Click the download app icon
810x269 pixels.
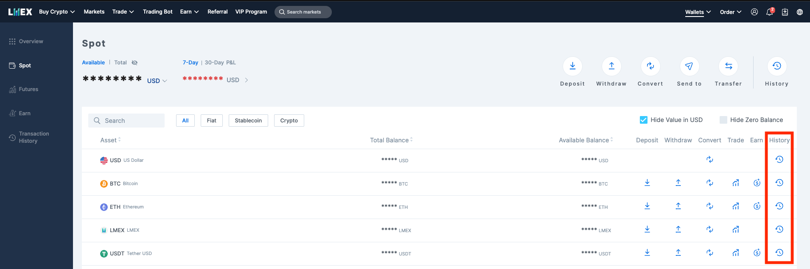pos(785,12)
